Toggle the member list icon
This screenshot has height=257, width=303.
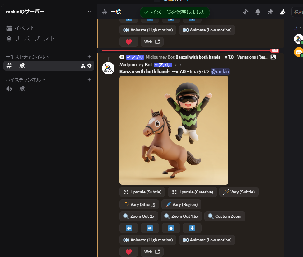[283, 12]
